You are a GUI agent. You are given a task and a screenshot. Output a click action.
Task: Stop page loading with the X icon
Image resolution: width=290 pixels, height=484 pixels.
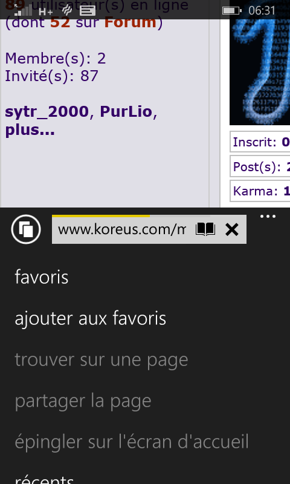tap(232, 230)
